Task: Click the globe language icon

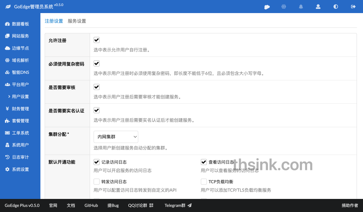Action: pos(284,6)
